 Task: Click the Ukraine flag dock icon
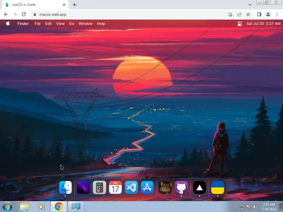click(218, 187)
